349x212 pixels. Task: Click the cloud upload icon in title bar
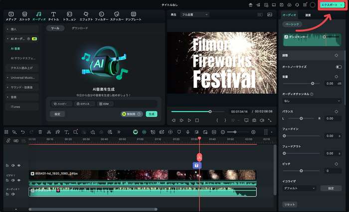click(289, 5)
